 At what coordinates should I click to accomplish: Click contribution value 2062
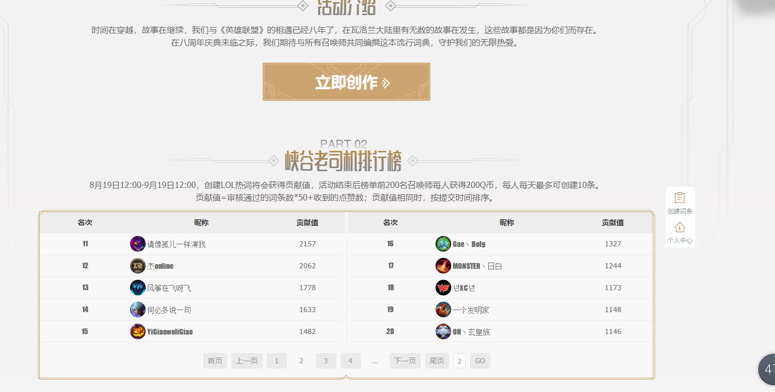308,266
